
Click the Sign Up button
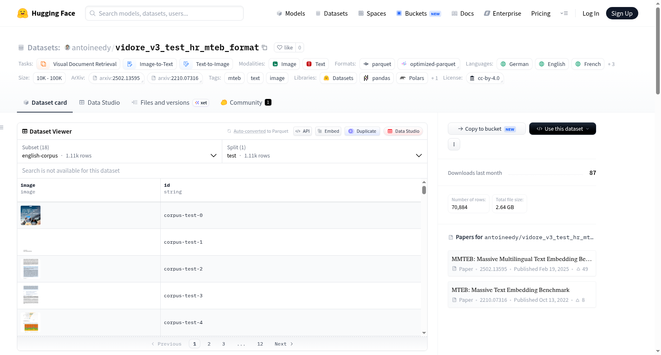point(622,13)
